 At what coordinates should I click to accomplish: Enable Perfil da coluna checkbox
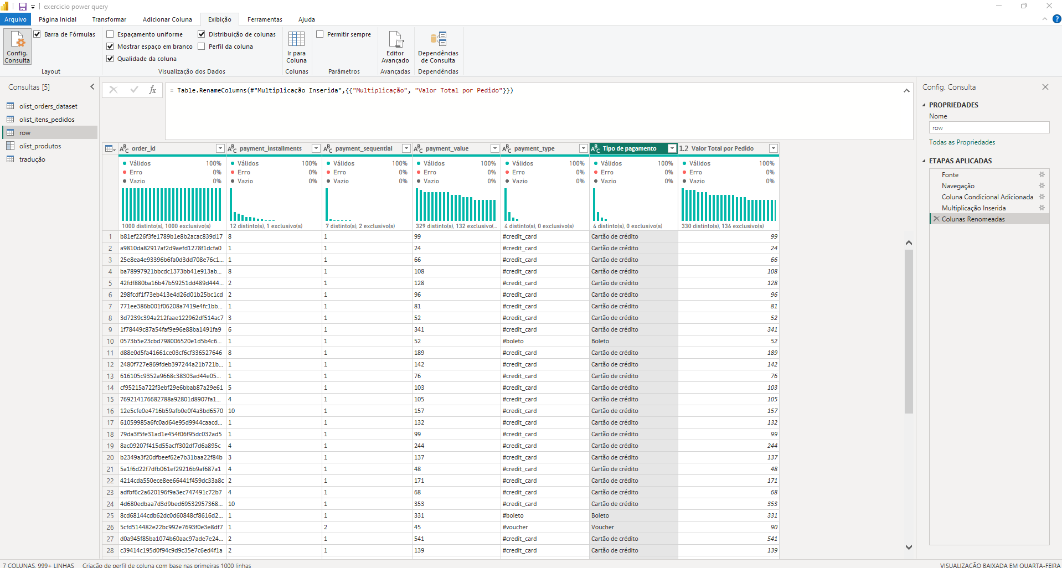click(202, 47)
